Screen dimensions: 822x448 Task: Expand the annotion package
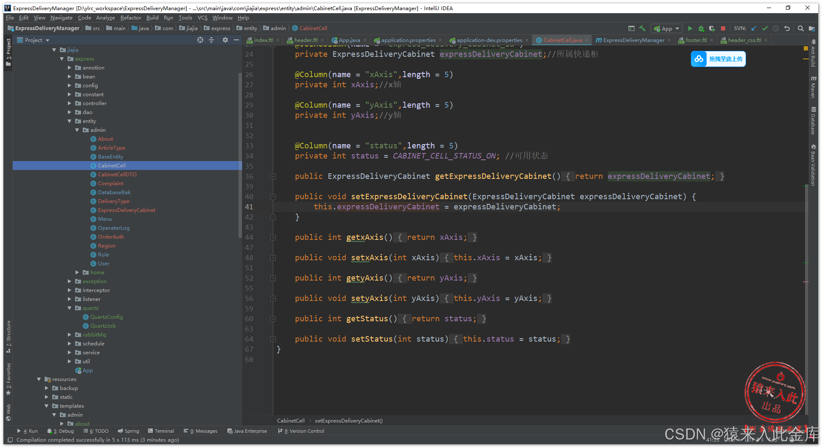70,68
